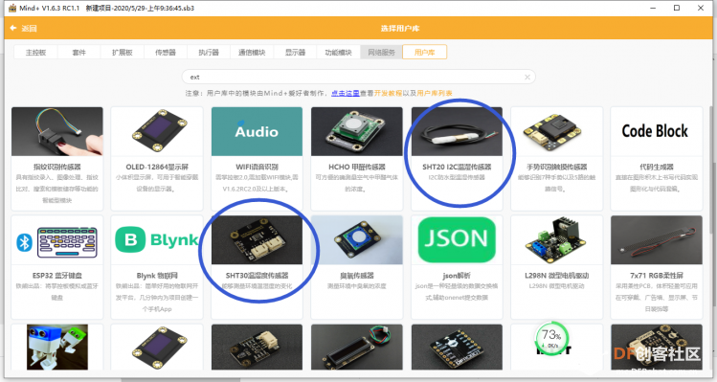Image resolution: width=717 pixels, height=382 pixels.
Task: Select the 通信模块 tab
Action: (x=252, y=52)
